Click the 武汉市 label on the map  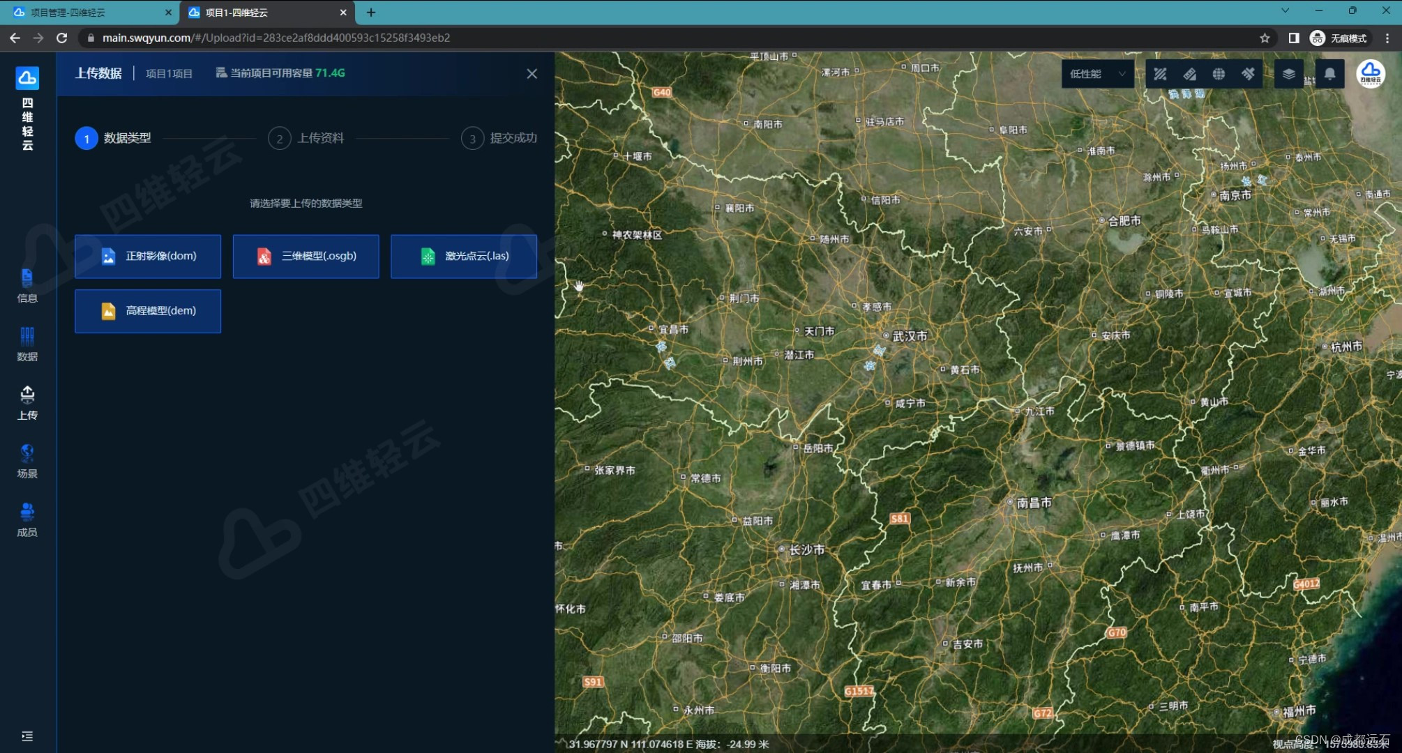pos(909,336)
